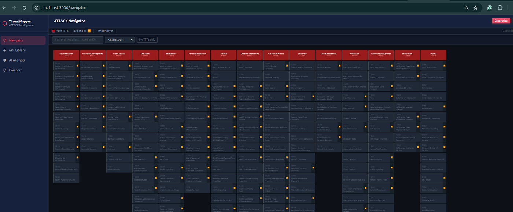Open the browser zoom magnifier icon
This screenshot has width=513, height=212.
pos(466,7)
